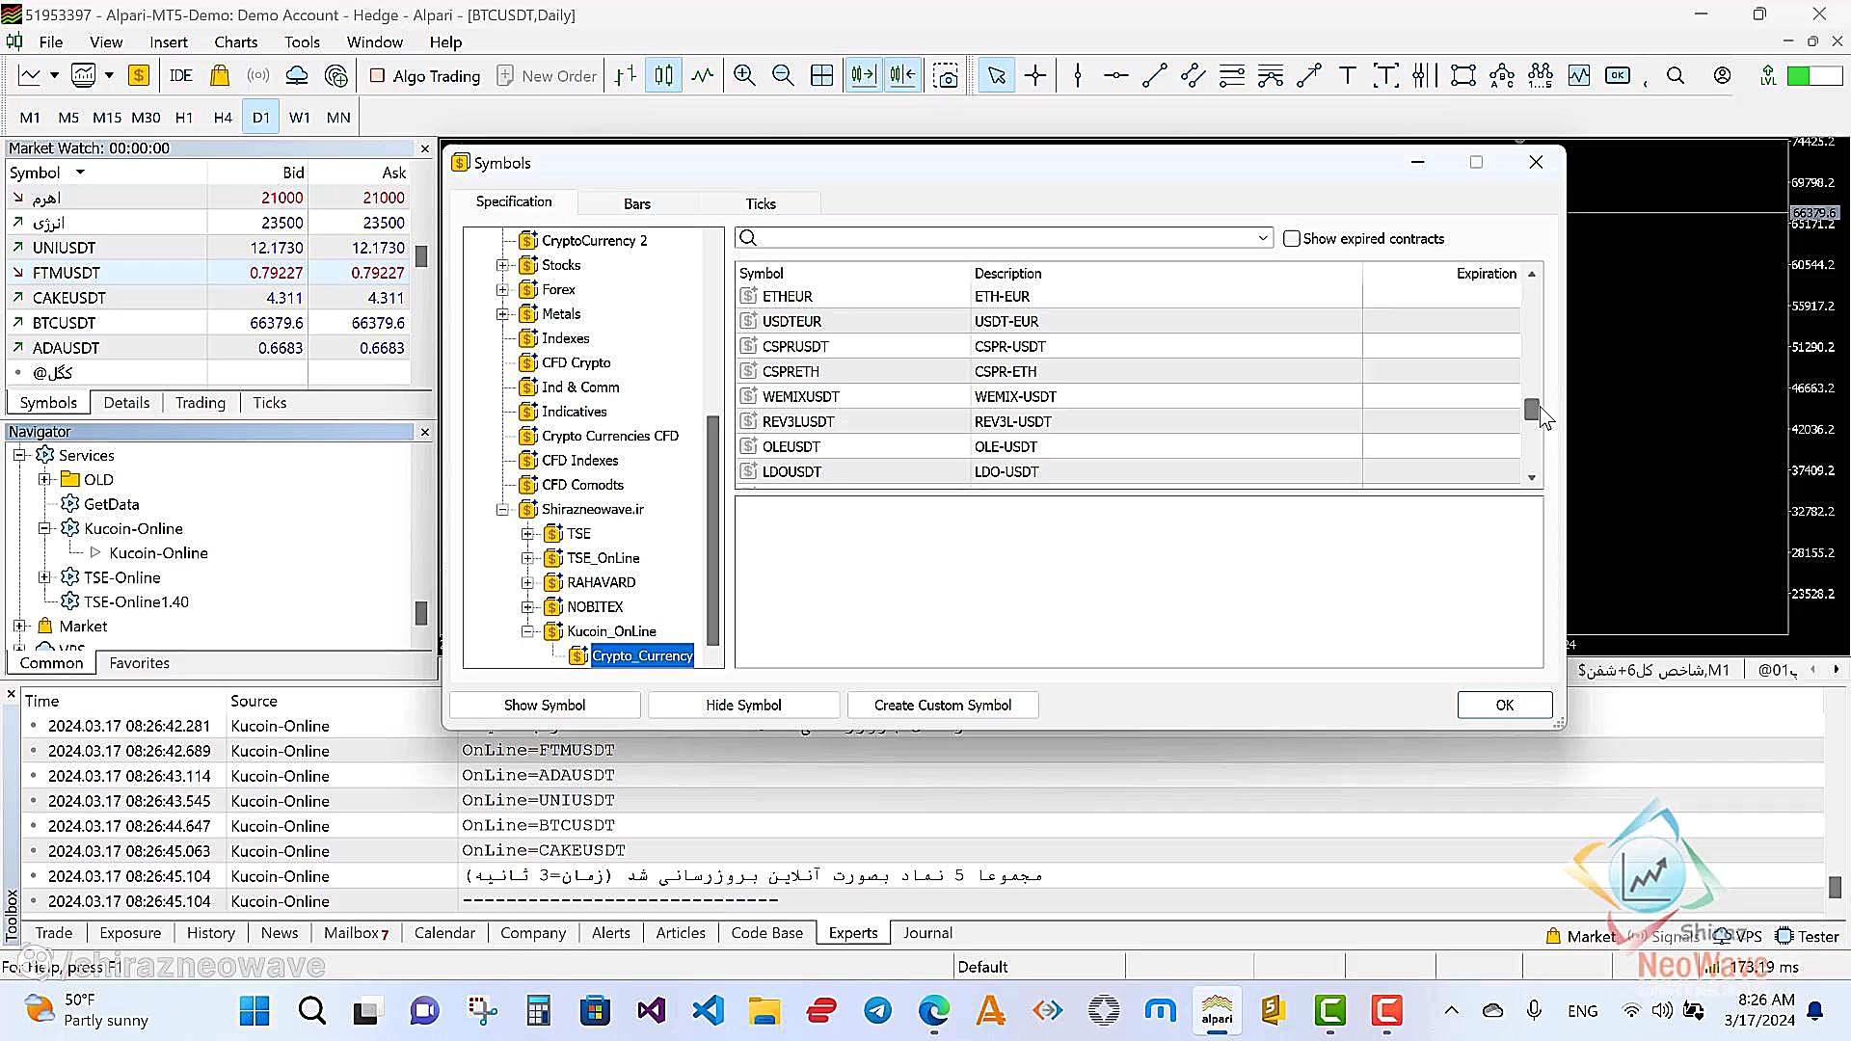Viewport: 1851px width, 1041px height.
Task: Click the screenshot camera icon
Action: (947, 75)
